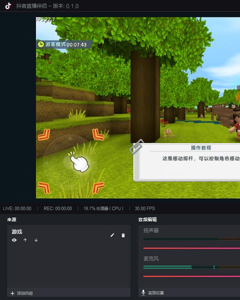Click the game preview joystick hand pointer

click(78, 162)
